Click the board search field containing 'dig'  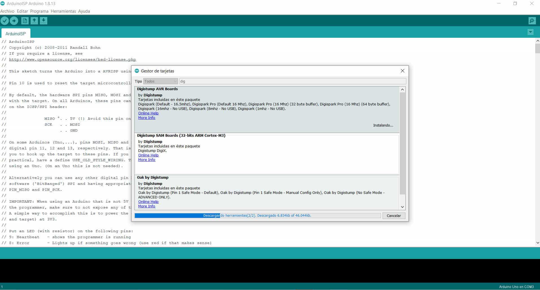tap(293, 81)
